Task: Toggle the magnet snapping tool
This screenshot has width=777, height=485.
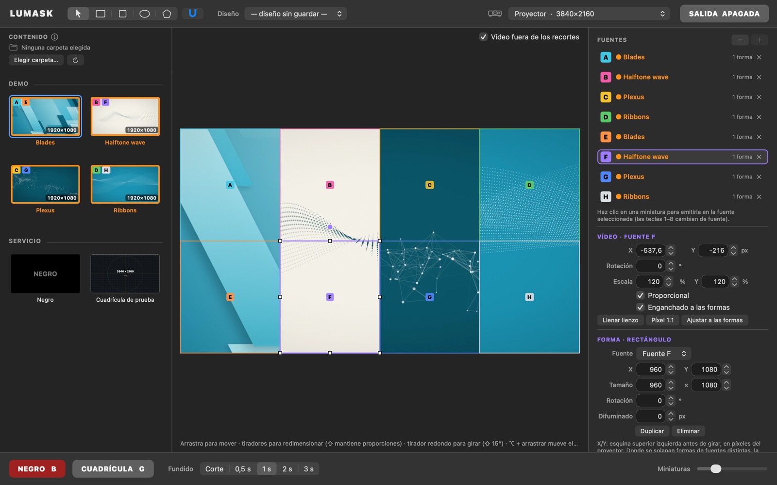Action: 192,14
